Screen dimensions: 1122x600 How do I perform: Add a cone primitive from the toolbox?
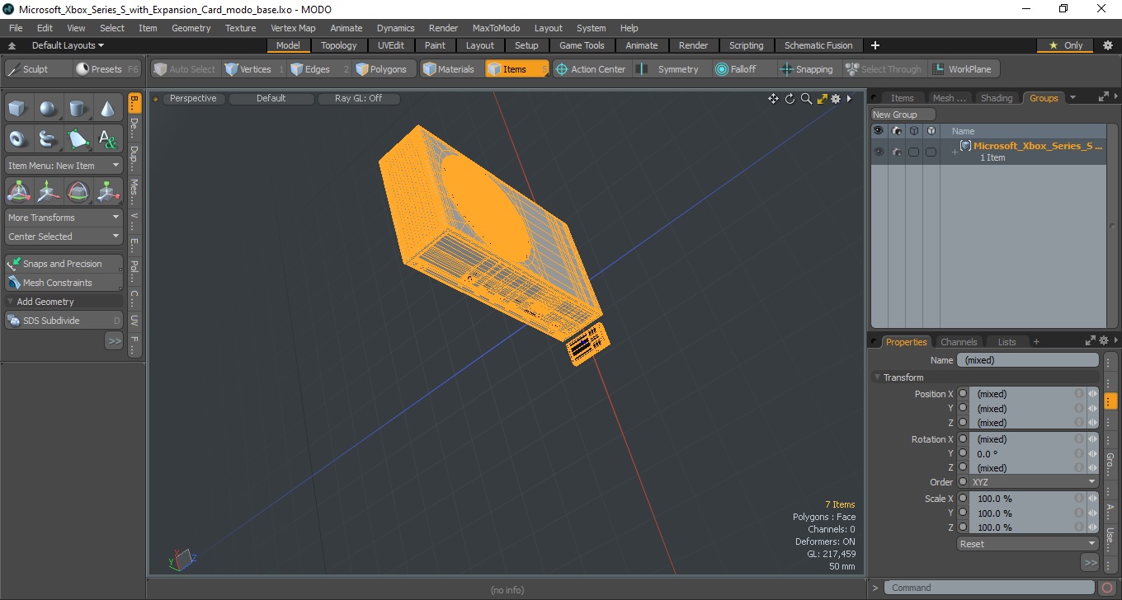[x=108, y=109]
